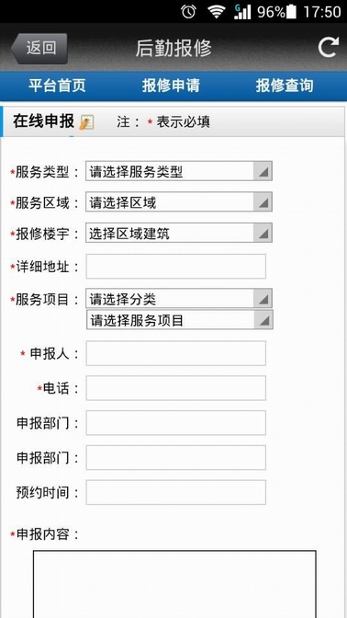347x618 pixels.
Task: Open the 请选择区域 dropdown
Action: (x=179, y=202)
